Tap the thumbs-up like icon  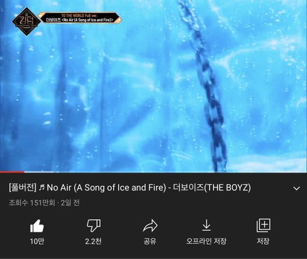click(37, 226)
